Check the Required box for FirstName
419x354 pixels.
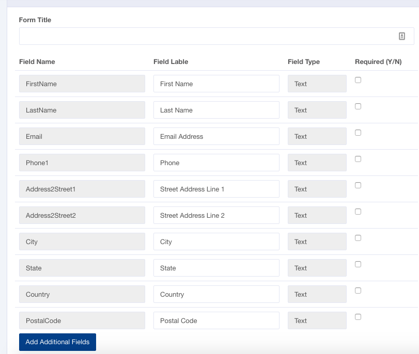coord(358,80)
